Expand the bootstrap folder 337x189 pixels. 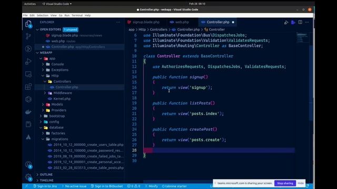(x=41, y=116)
